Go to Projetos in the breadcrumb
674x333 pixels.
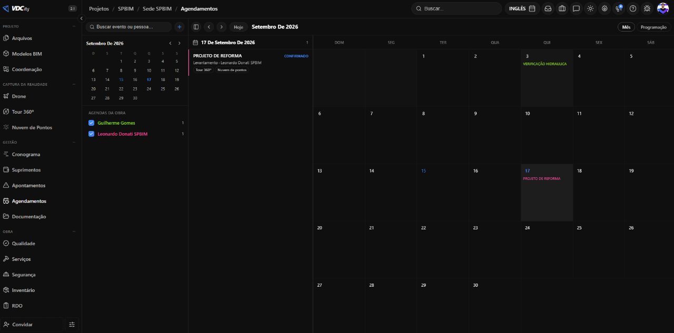coord(99,8)
